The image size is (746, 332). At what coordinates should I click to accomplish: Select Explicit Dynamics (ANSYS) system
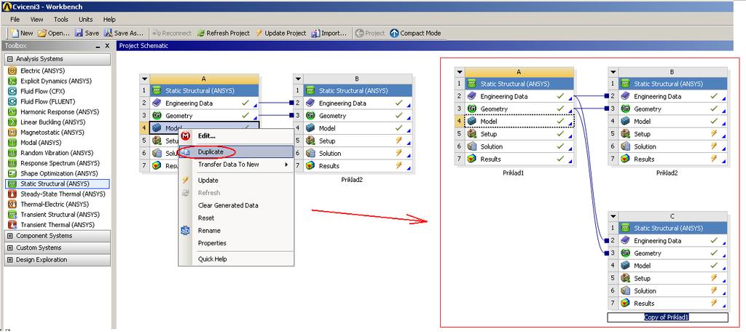click(x=57, y=81)
